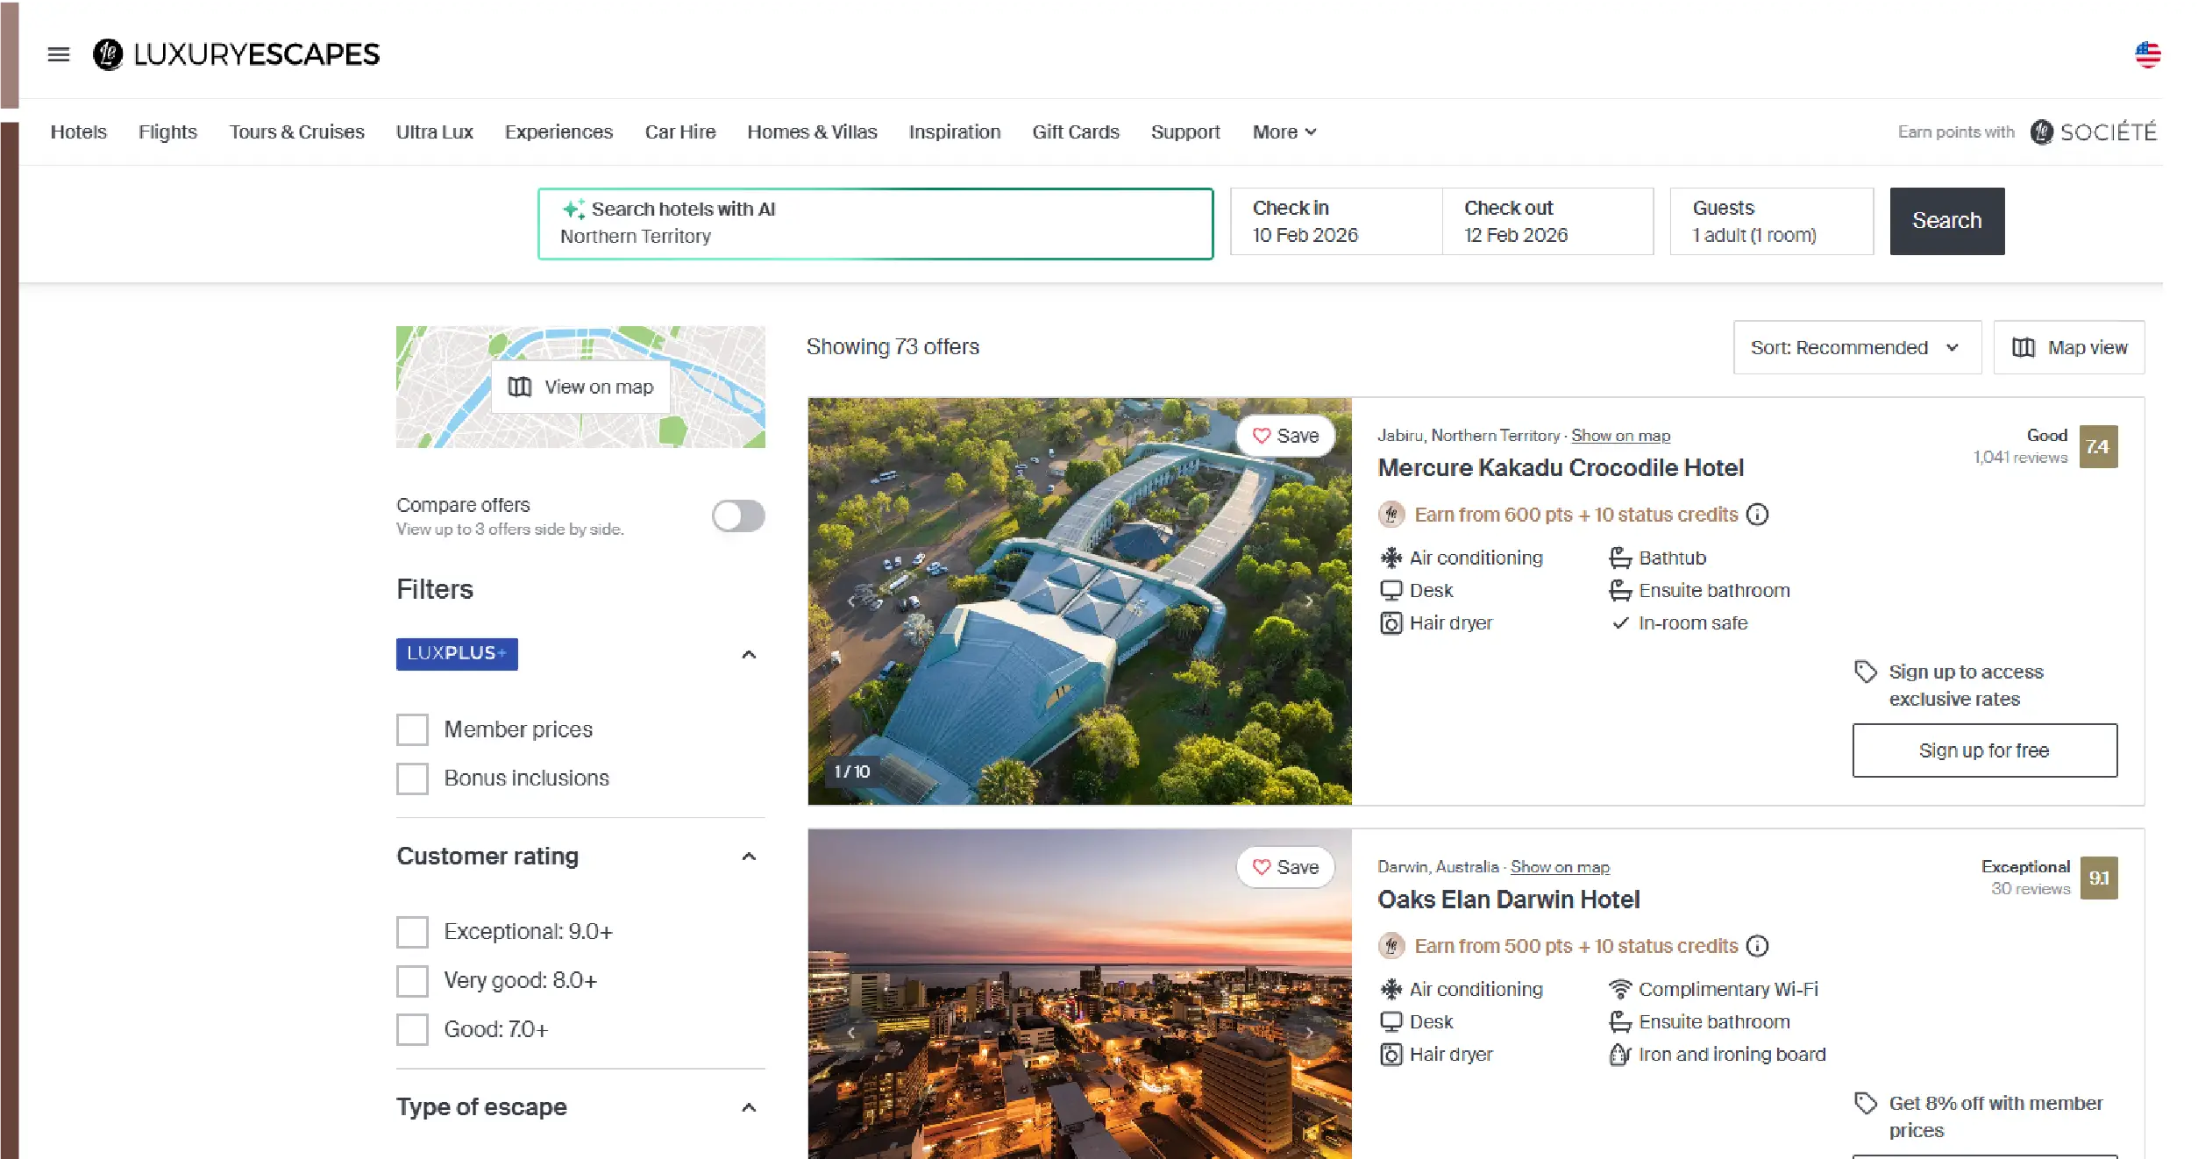
Task: Enable the Compare offers toggle
Action: pyautogui.click(x=737, y=516)
